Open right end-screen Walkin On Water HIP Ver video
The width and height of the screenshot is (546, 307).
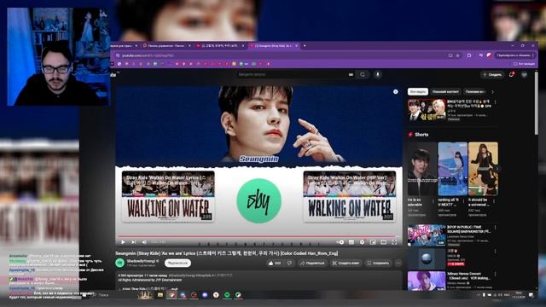coord(349,196)
